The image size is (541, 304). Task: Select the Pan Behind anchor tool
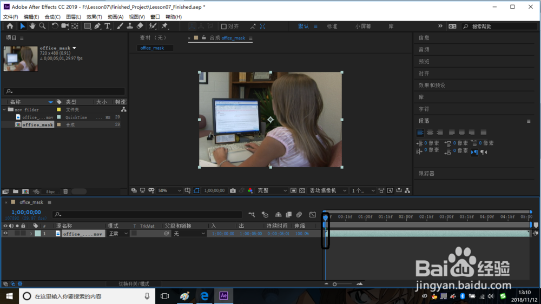pos(75,26)
